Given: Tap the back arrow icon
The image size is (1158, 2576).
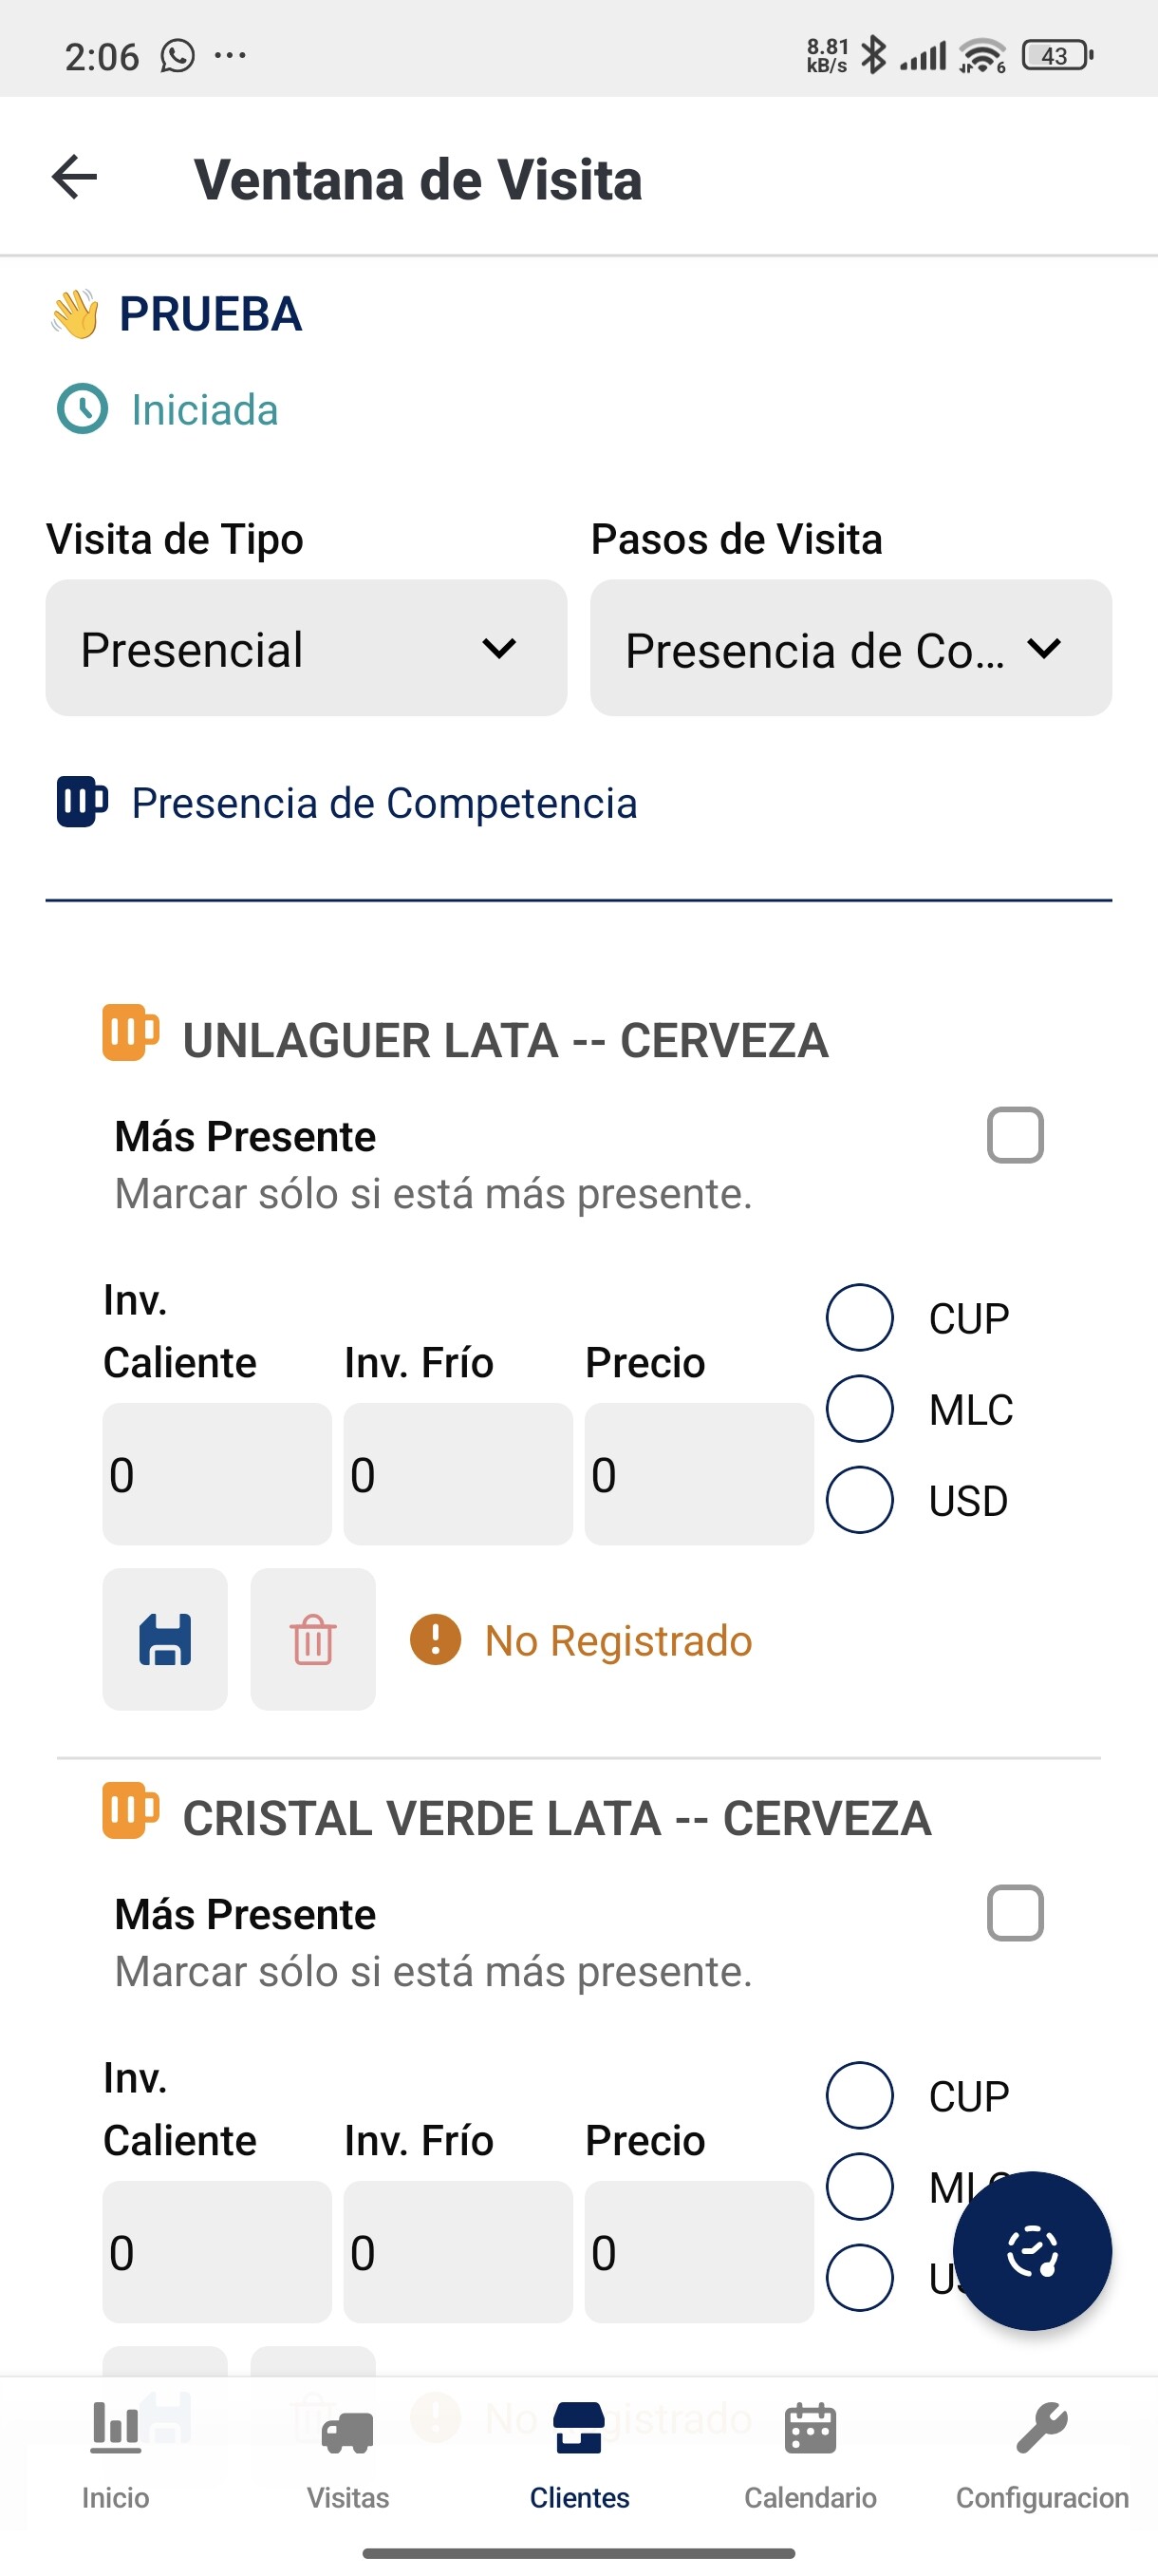Looking at the screenshot, I should 75,178.
